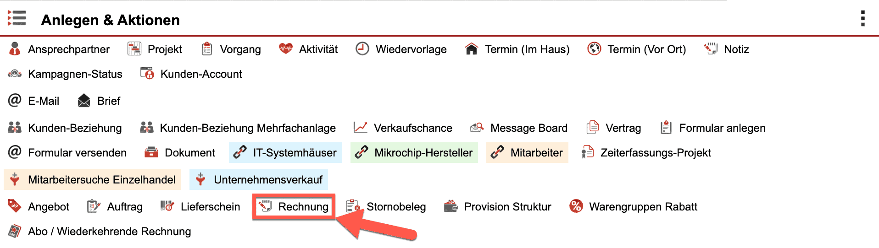The image size is (879, 248).
Task: Click the Warengruppen Rabatt percent icon
Action: tap(576, 206)
